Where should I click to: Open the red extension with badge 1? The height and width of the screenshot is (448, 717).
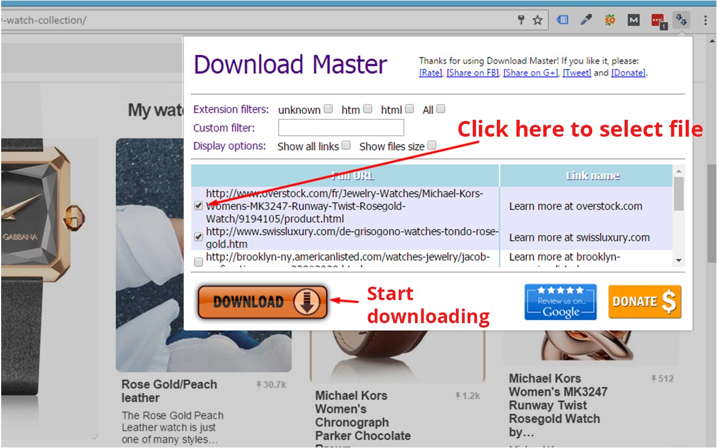pyautogui.click(x=658, y=21)
